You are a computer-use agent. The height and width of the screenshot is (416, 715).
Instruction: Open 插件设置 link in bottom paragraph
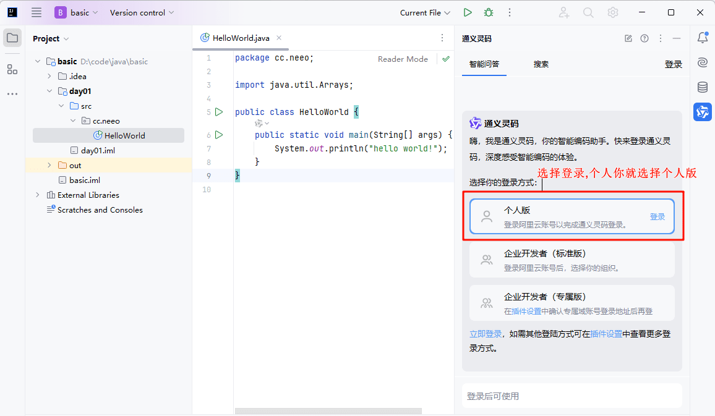click(x=606, y=334)
